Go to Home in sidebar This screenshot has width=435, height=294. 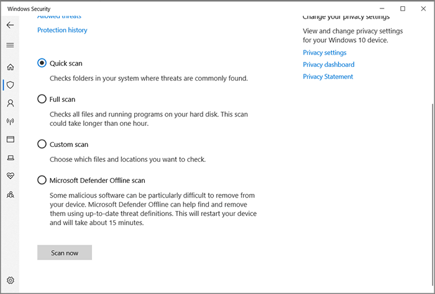10,67
